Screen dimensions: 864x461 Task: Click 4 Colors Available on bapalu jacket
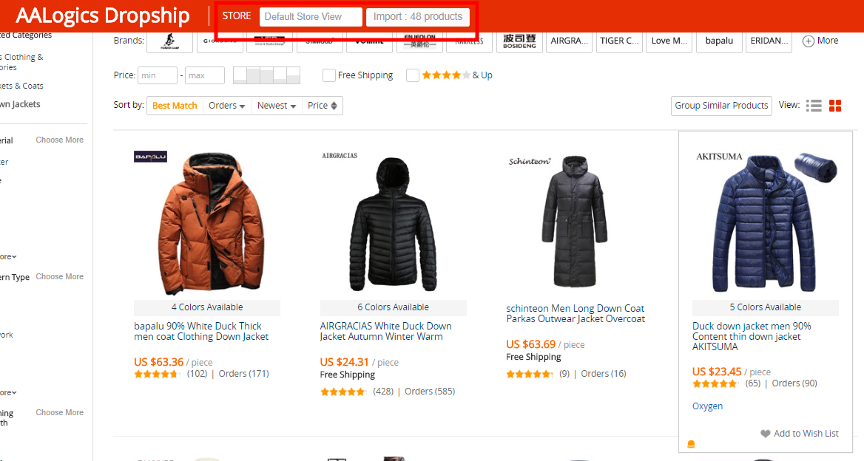click(x=207, y=307)
